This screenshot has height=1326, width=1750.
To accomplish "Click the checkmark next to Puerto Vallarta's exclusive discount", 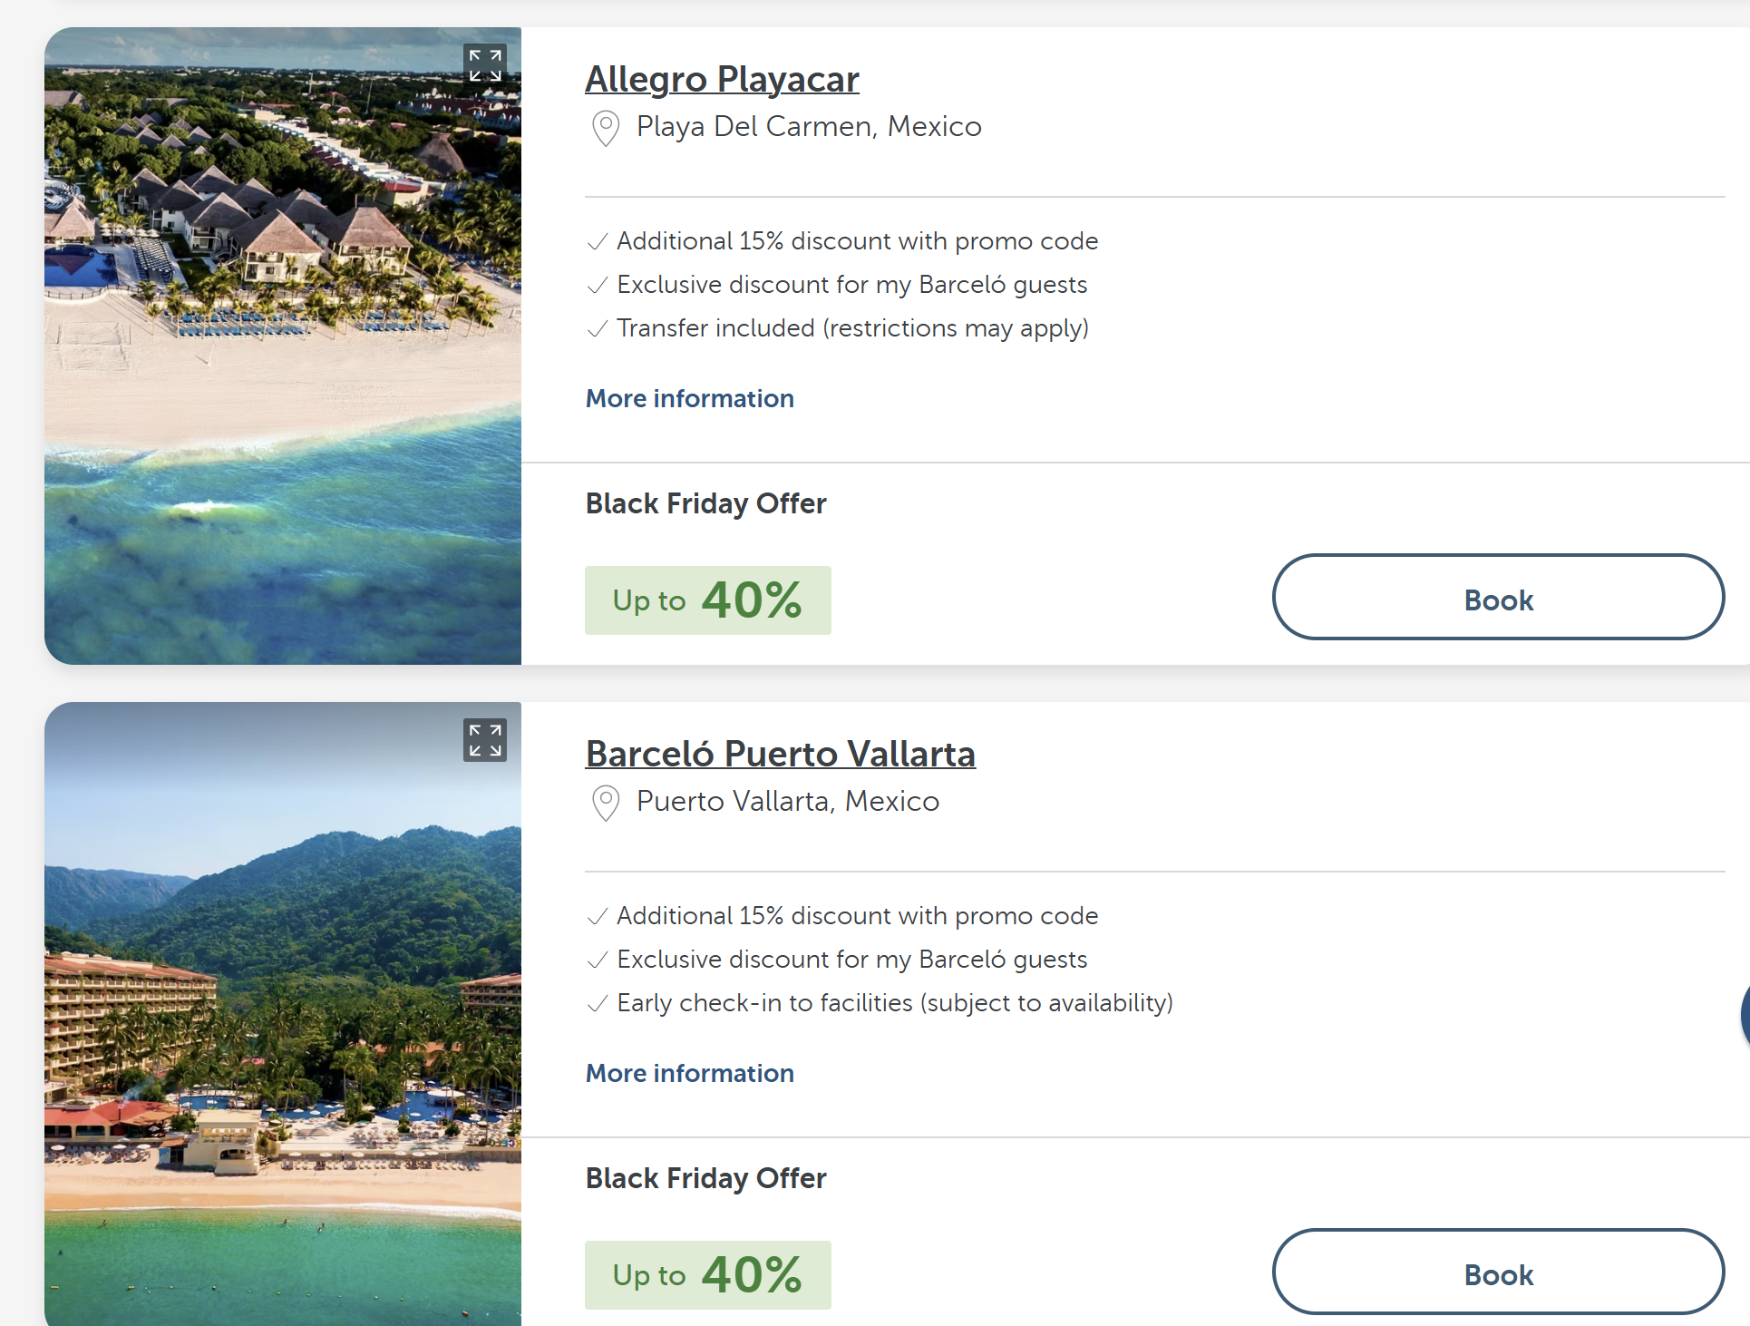I will 598,960.
